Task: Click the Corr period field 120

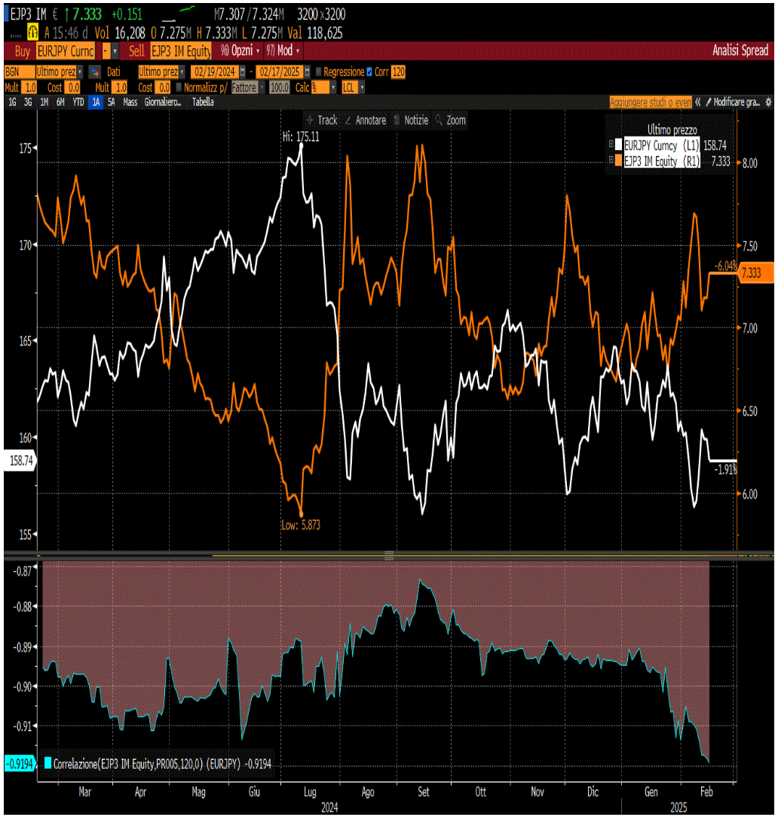Action: tap(398, 72)
